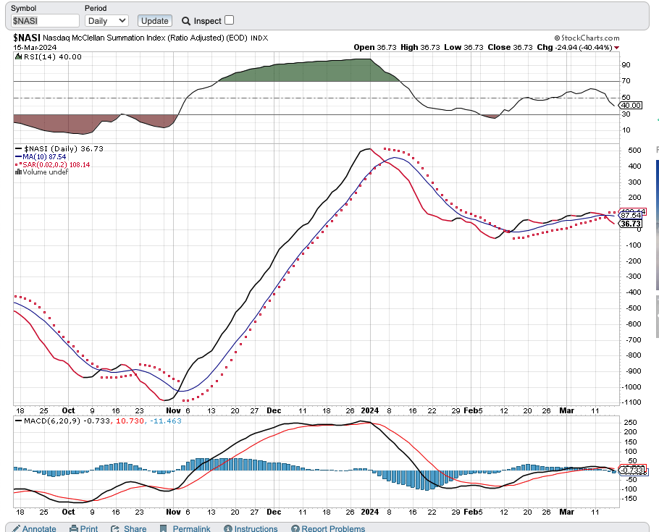Click the Volume undef bars icon

click(x=18, y=172)
